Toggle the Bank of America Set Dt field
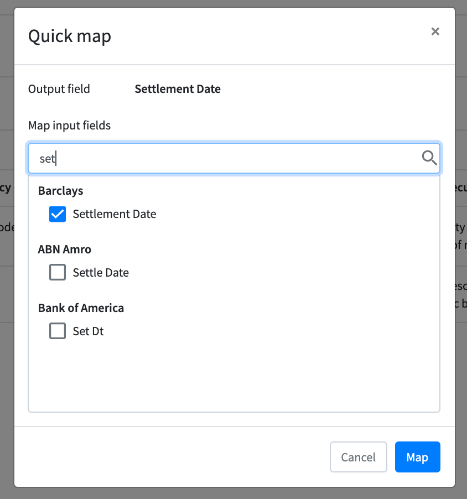This screenshot has height=499, width=467. coord(58,331)
